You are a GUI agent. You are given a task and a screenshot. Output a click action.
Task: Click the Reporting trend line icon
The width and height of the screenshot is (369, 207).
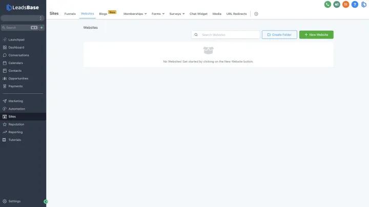(x=5, y=132)
